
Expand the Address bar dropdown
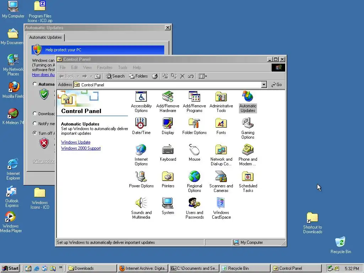tap(264, 85)
